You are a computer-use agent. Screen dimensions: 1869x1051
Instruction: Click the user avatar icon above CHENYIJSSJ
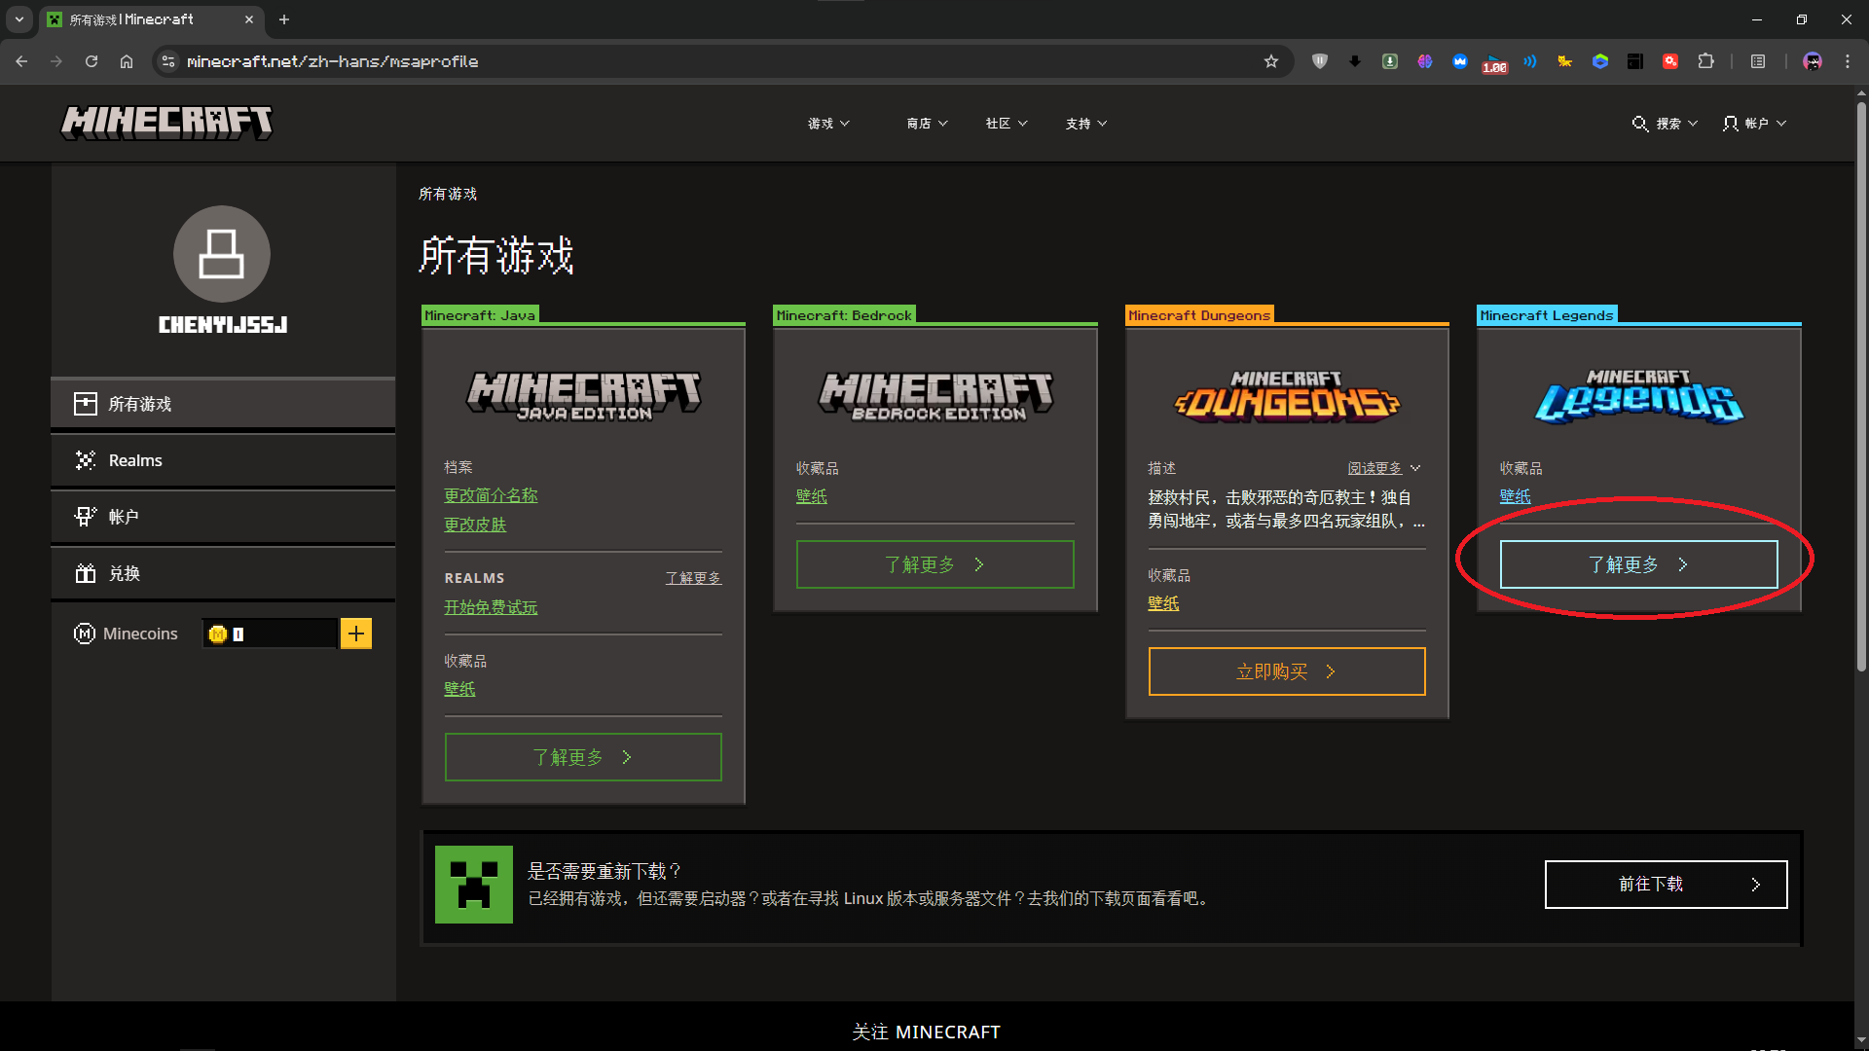tap(222, 254)
